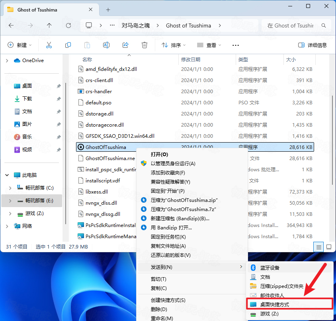Click 删除(D) in the context menu
The height and width of the screenshot is (321, 336).
click(x=159, y=309)
